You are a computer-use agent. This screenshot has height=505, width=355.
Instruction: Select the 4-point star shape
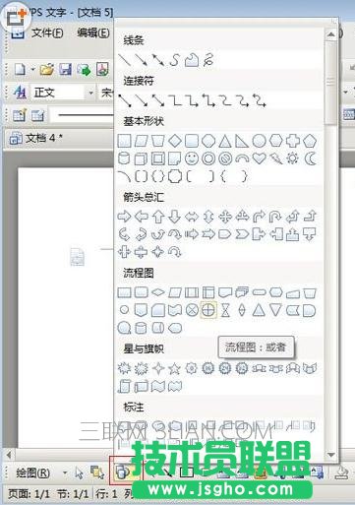tap(158, 368)
